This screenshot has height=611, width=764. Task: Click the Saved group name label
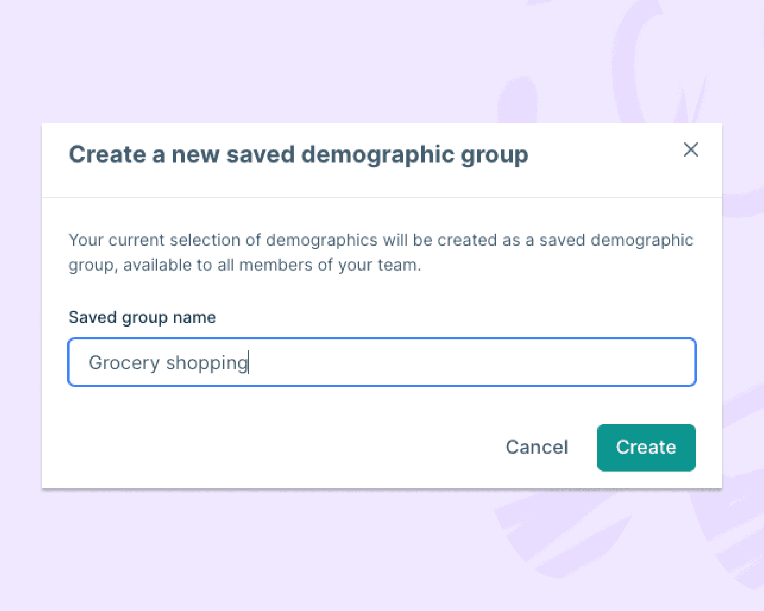142,317
